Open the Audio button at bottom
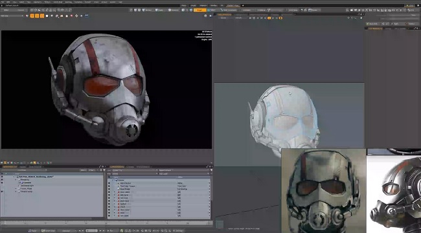Screen dimensions: 421x233 pos(34,230)
